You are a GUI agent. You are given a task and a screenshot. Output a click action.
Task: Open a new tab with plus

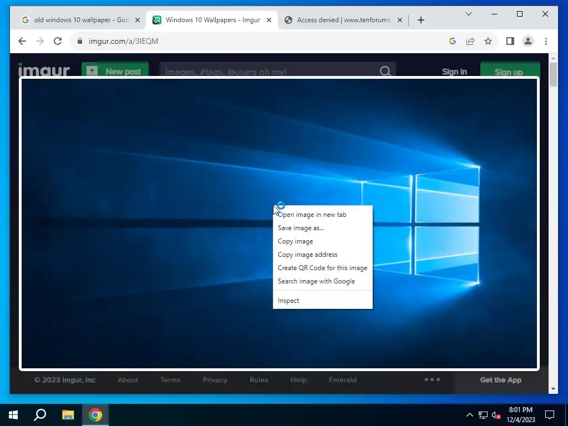click(421, 21)
